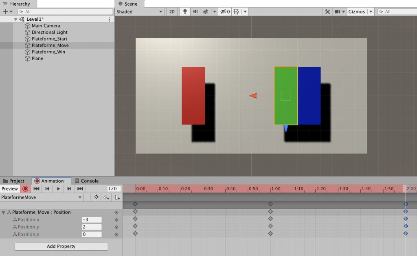This screenshot has height=256, width=417.
Task: Open the Shaded draw mode dropdown
Action: [x=140, y=12]
